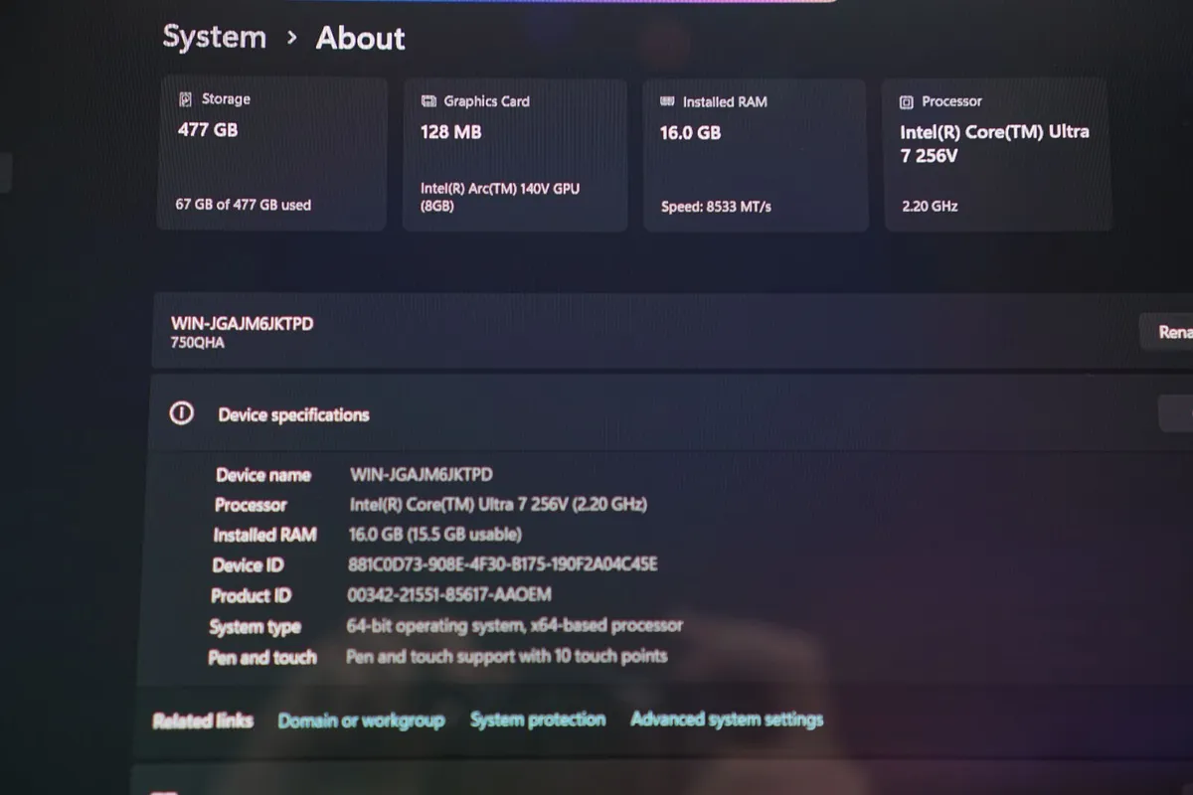
Task: Click the Device specifications info icon
Action: [x=180, y=411]
